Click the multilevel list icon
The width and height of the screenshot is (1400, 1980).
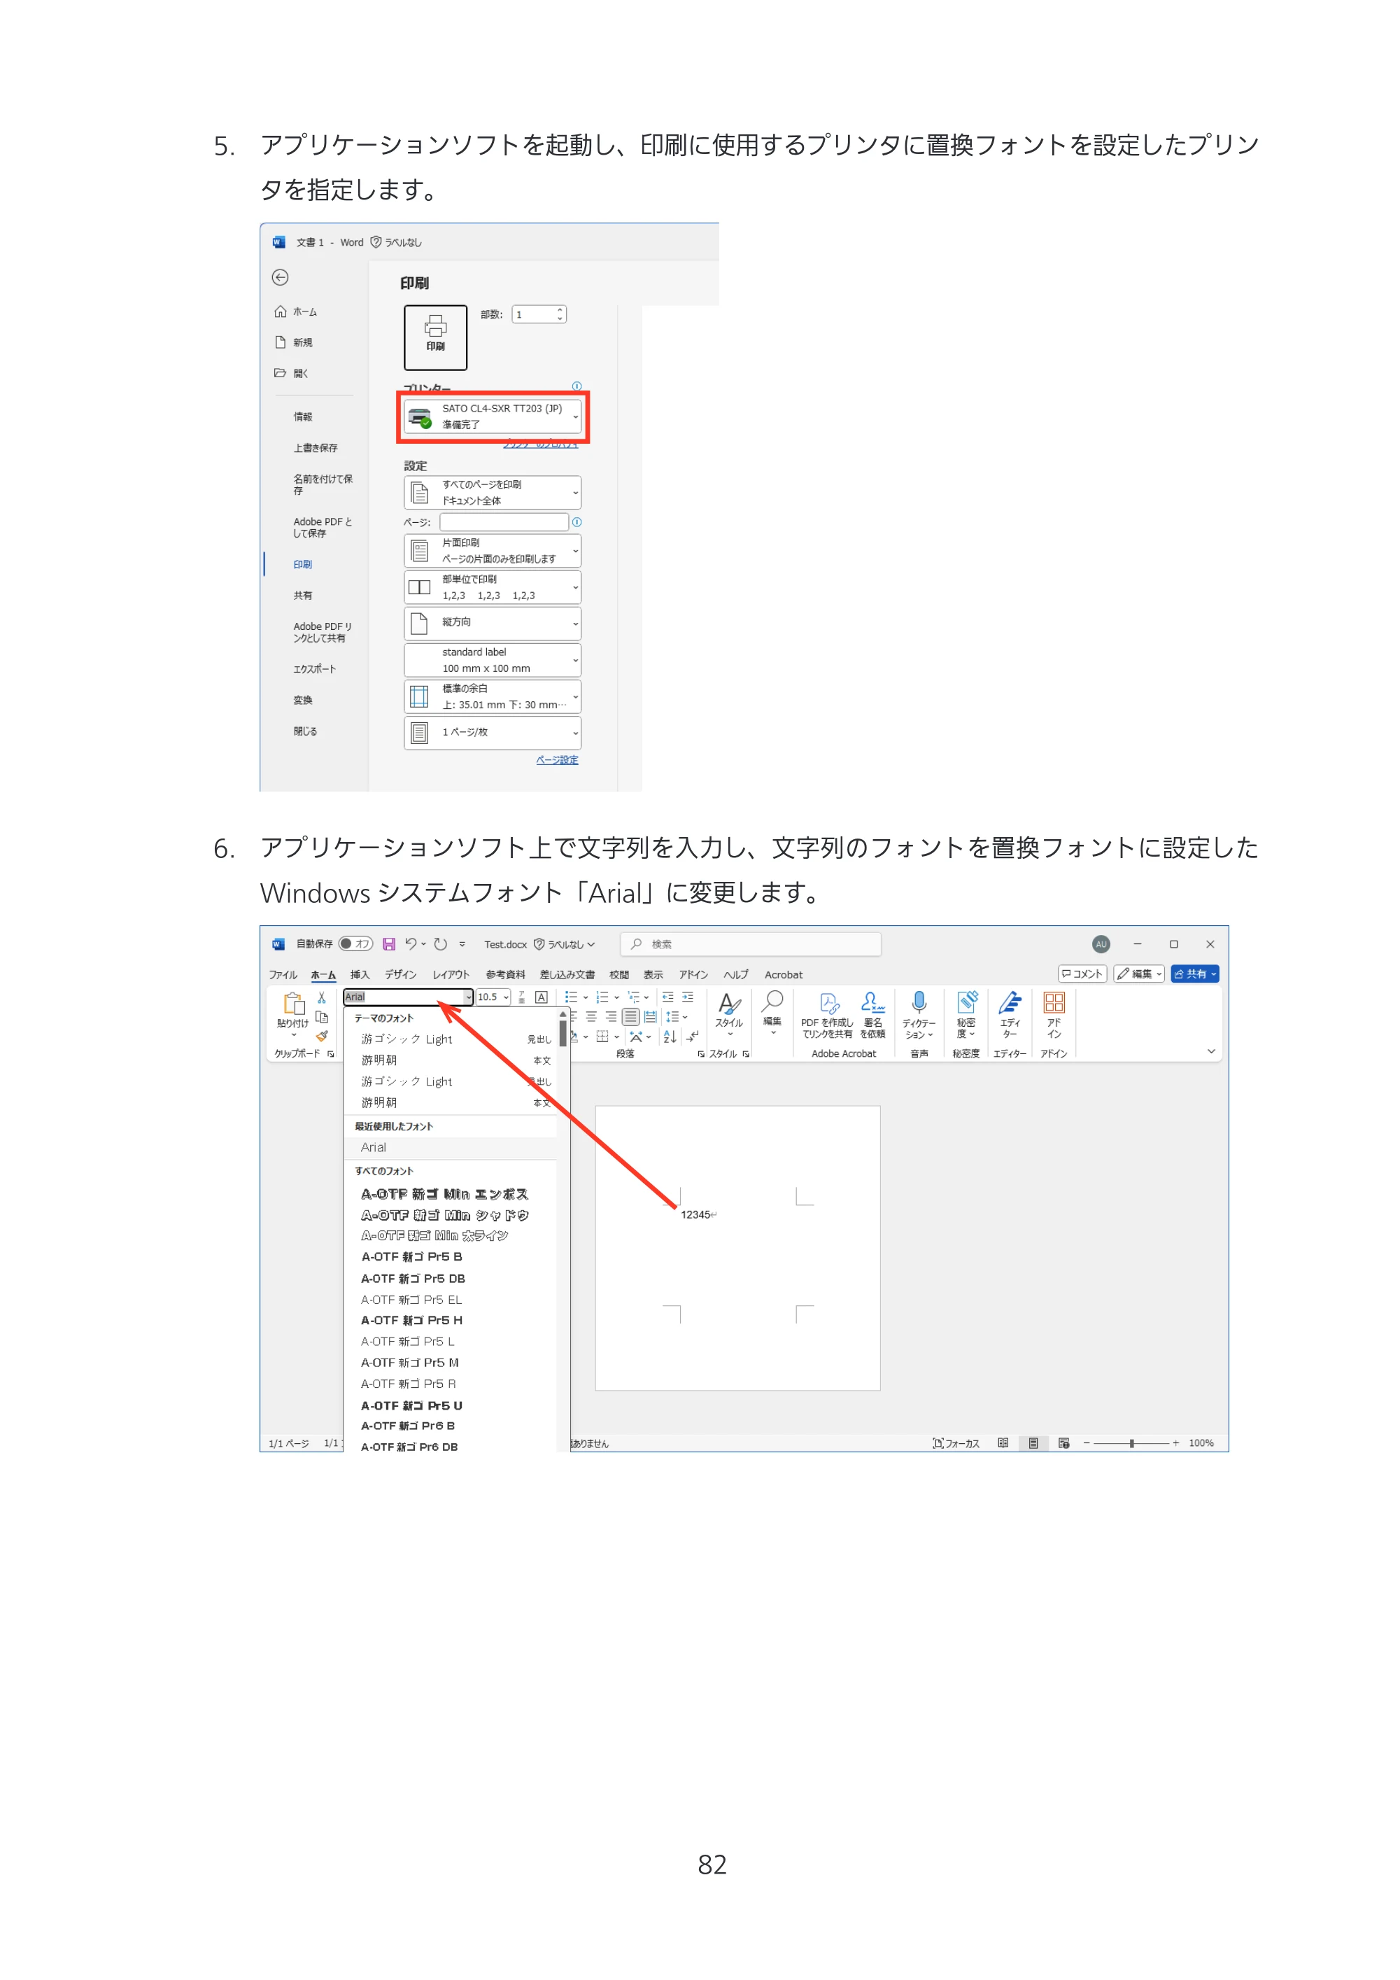tap(634, 997)
